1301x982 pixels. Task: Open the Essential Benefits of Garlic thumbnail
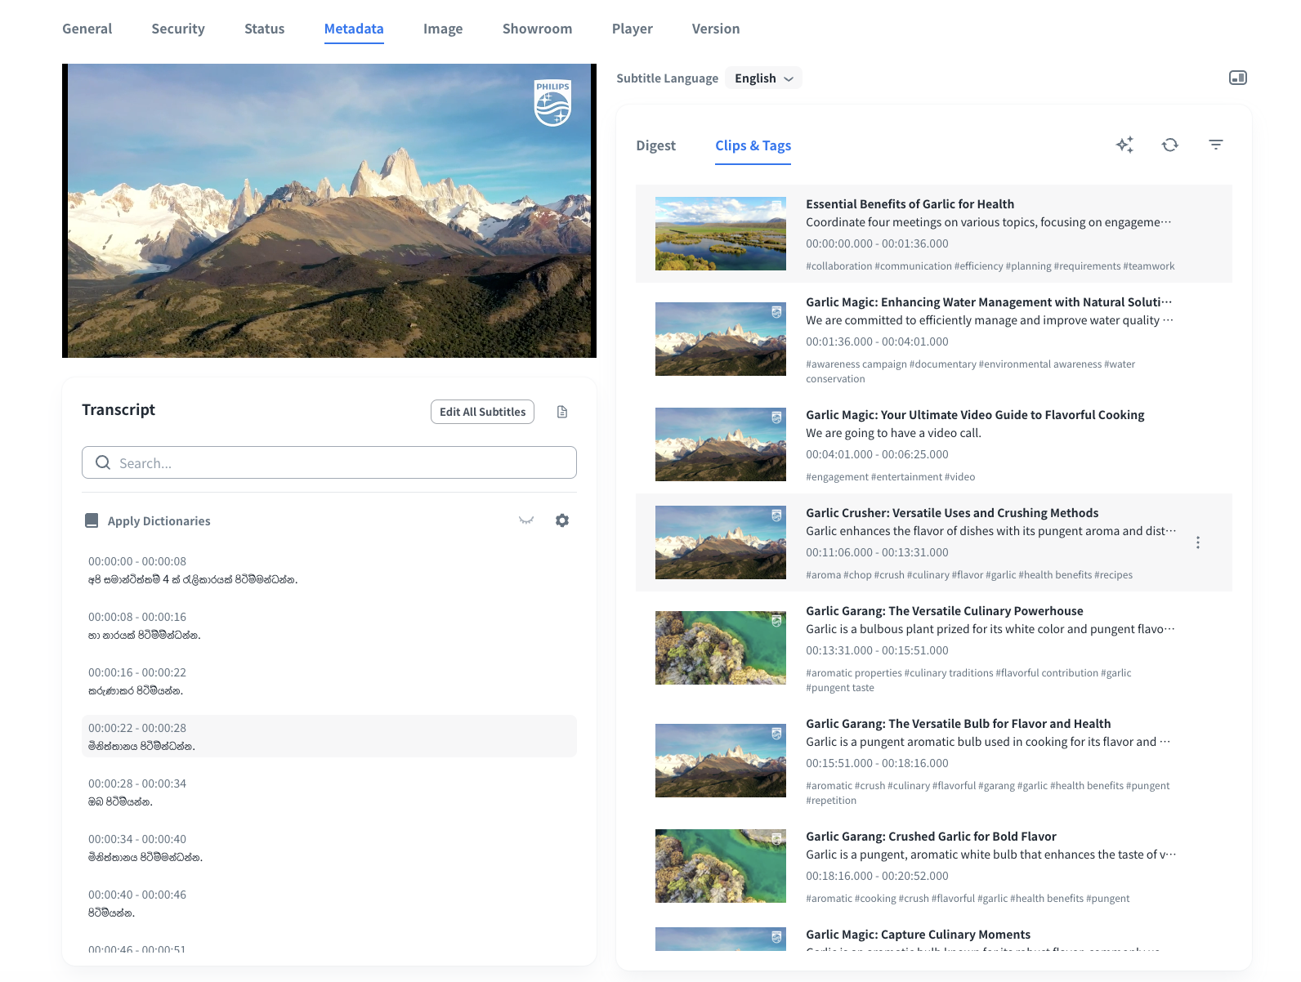[x=720, y=234]
